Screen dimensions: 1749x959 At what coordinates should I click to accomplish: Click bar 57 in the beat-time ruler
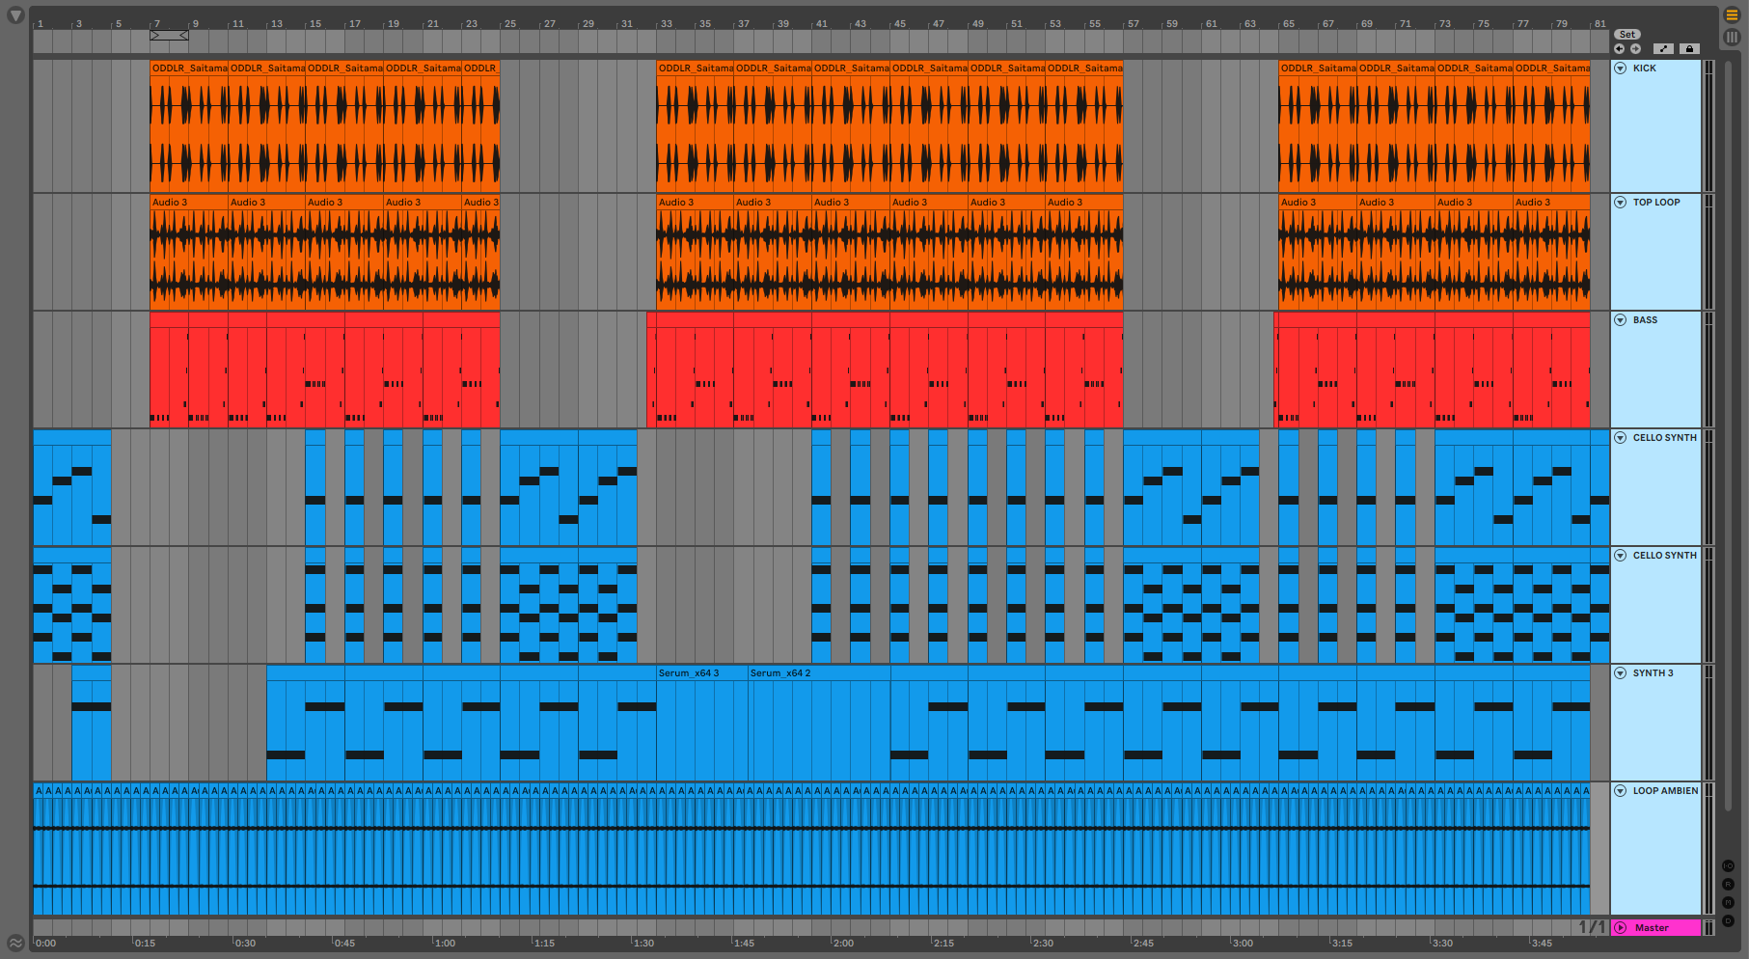[1133, 23]
